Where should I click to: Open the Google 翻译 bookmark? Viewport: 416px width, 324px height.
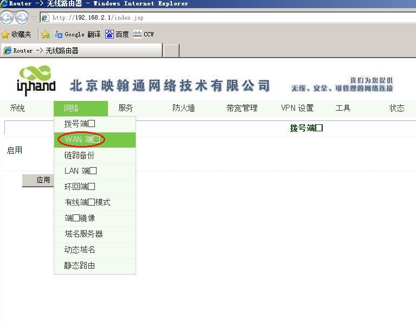click(x=78, y=34)
